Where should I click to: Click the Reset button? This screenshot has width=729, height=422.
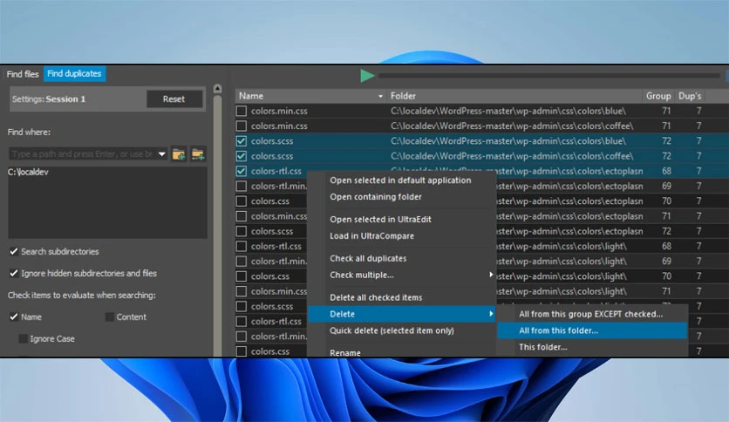[x=174, y=99]
